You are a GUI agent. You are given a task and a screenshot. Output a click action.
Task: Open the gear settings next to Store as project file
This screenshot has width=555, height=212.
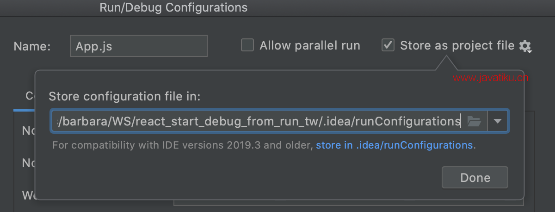524,46
